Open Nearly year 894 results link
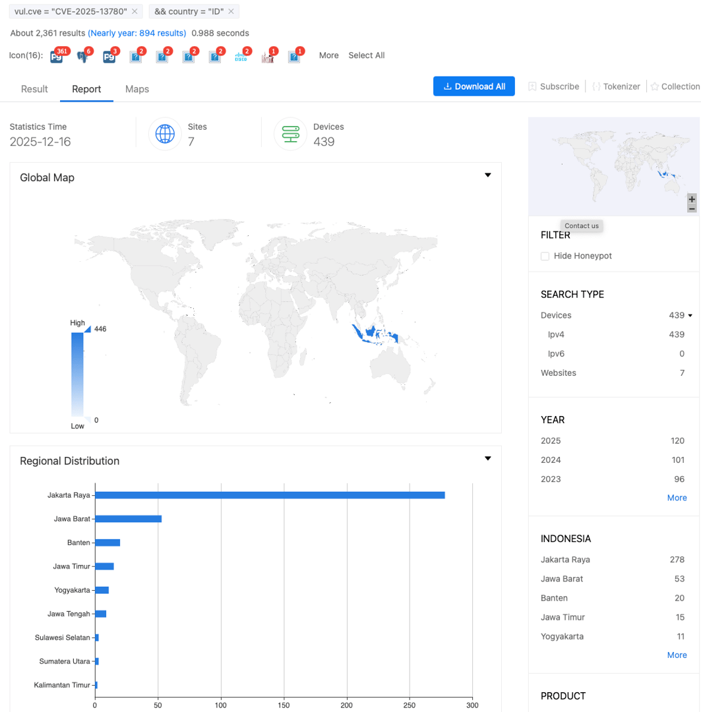Viewport: 701px width, 712px height. click(137, 33)
